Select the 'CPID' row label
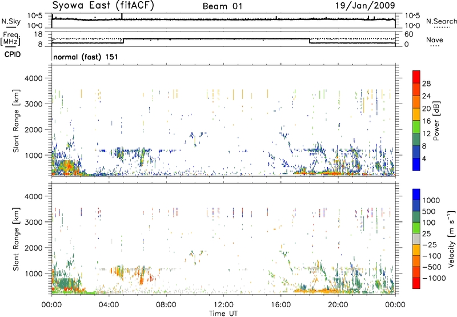Image resolution: width=457 pixels, height=317 pixels. pyautogui.click(x=13, y=54)
